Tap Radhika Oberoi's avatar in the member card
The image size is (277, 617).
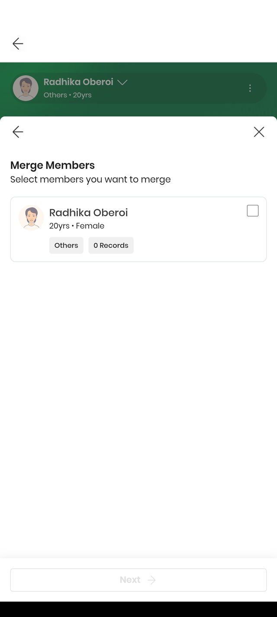31,217
